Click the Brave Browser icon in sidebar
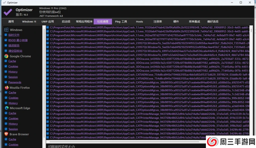The width and height of the screenshot is (256, 148). (6, 134)
